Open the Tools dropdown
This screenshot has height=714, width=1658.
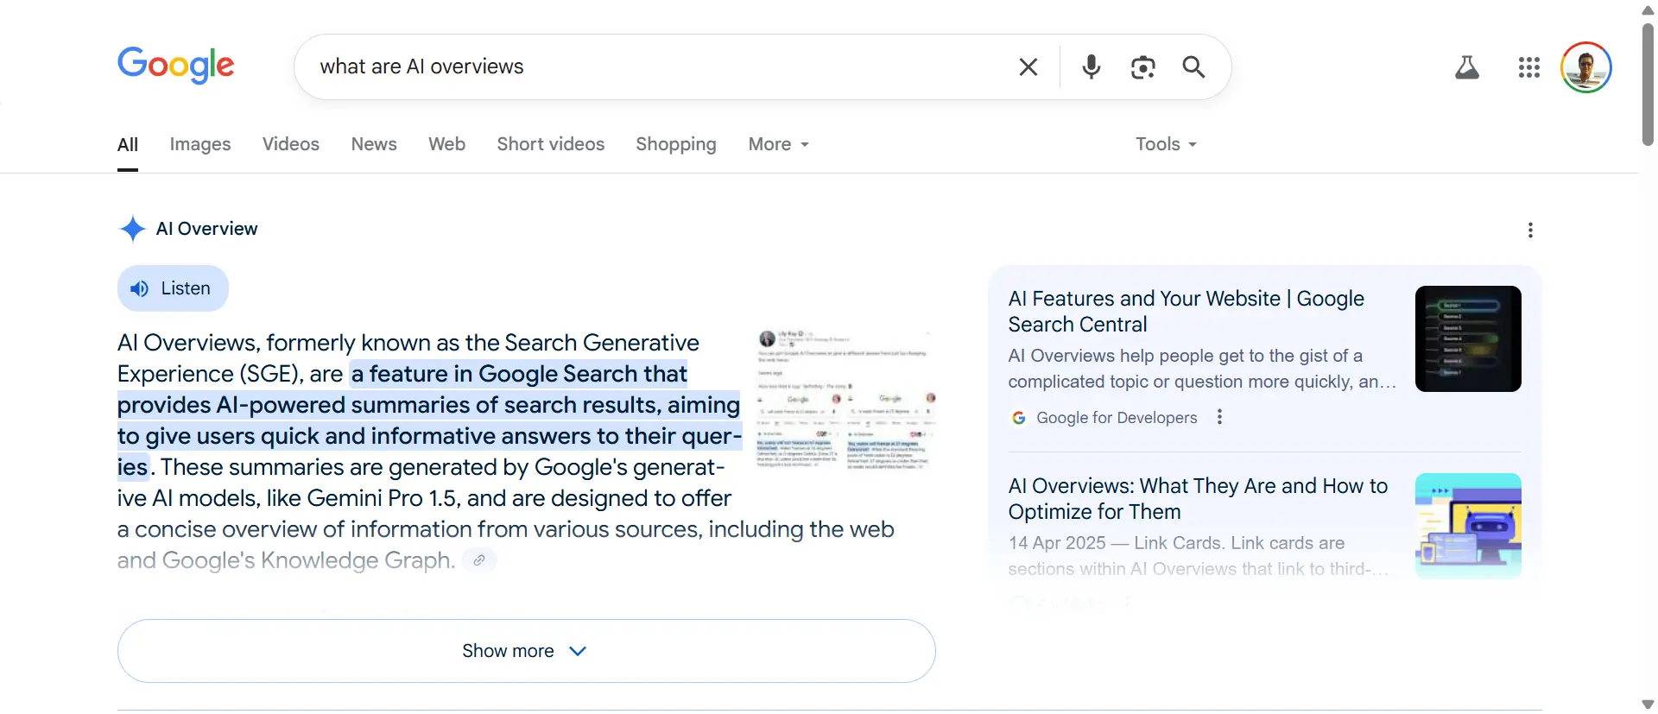click(1166, 144)
